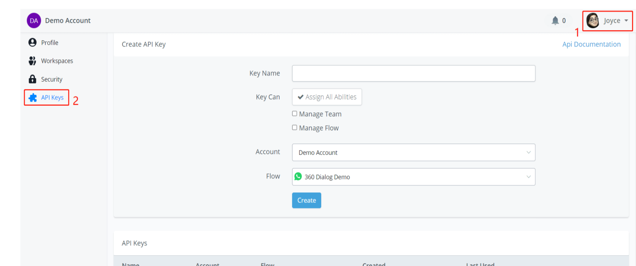Enable the Manage Flow checkbox

[x=295, y=128]
